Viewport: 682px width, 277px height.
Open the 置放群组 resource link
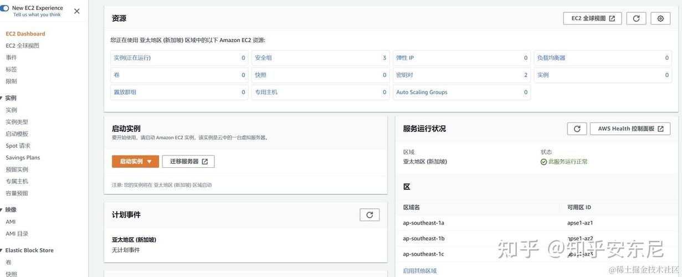(125, 92)
